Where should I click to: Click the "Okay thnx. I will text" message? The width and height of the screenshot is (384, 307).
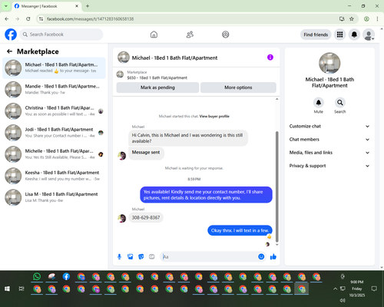tap(240, 230)
